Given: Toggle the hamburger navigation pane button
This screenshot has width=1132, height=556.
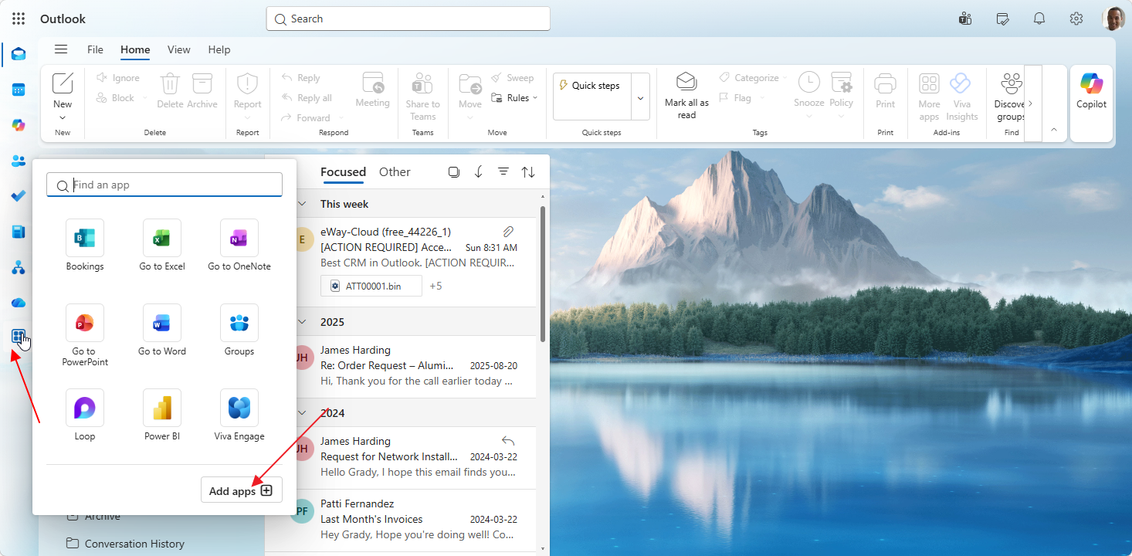Looking at the screenshot, I should pos(61,49).
